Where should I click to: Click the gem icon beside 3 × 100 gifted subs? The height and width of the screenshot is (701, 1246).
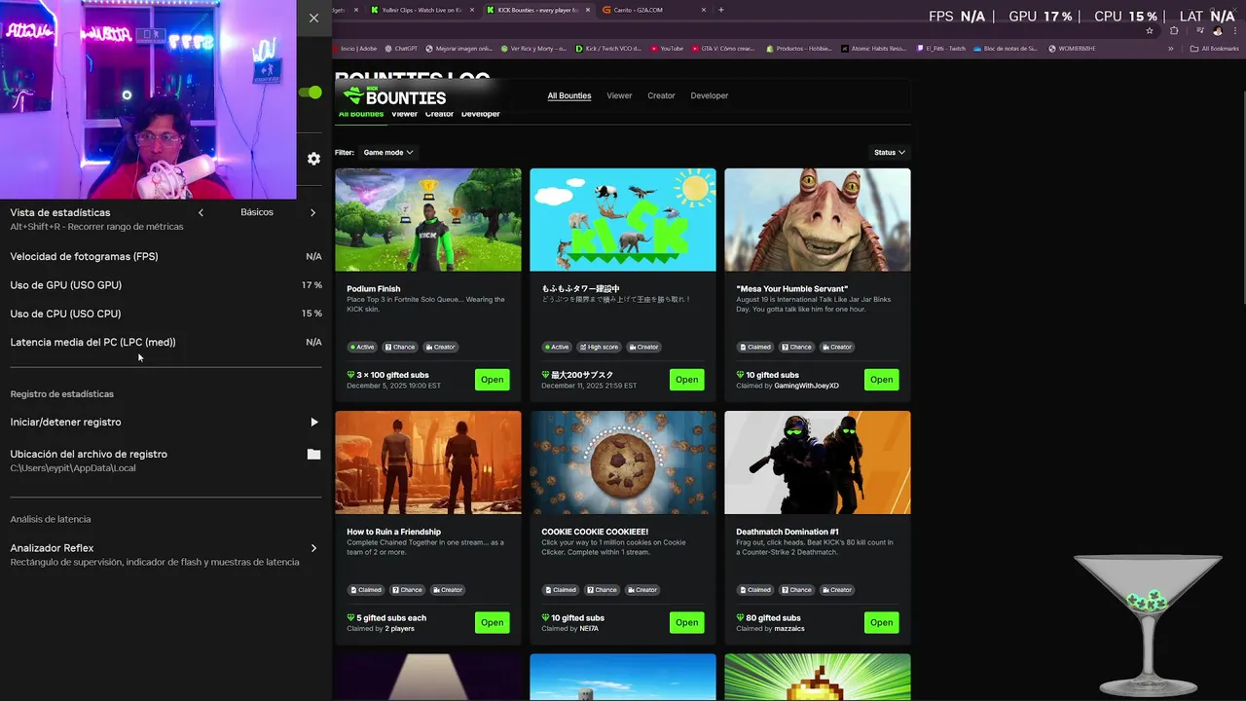pyautogui.click(x=351, y=375)
